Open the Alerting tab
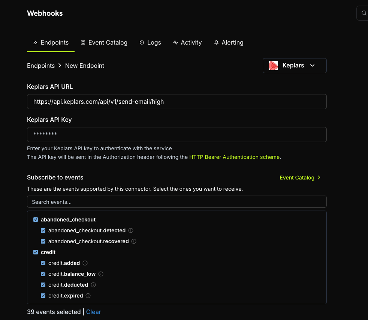 click(x=229, y=42)
